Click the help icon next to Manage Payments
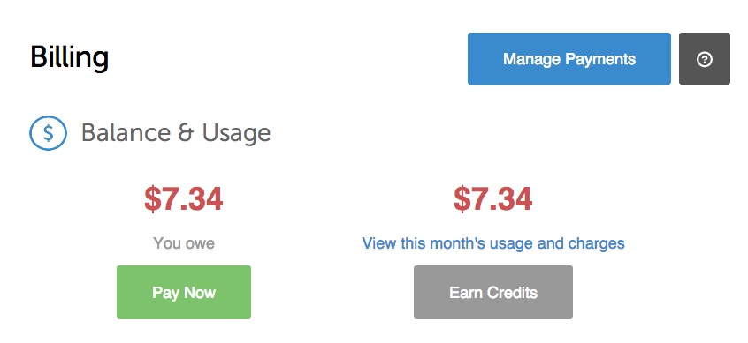The image size is (748, 343). [704, 58]
